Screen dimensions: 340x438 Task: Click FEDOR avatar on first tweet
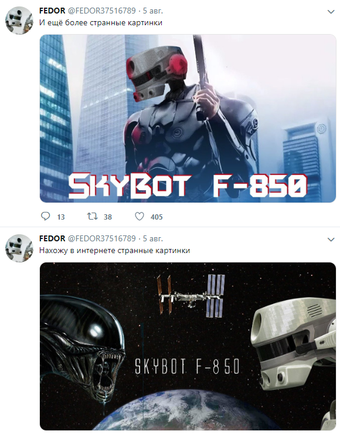(19, 21)
